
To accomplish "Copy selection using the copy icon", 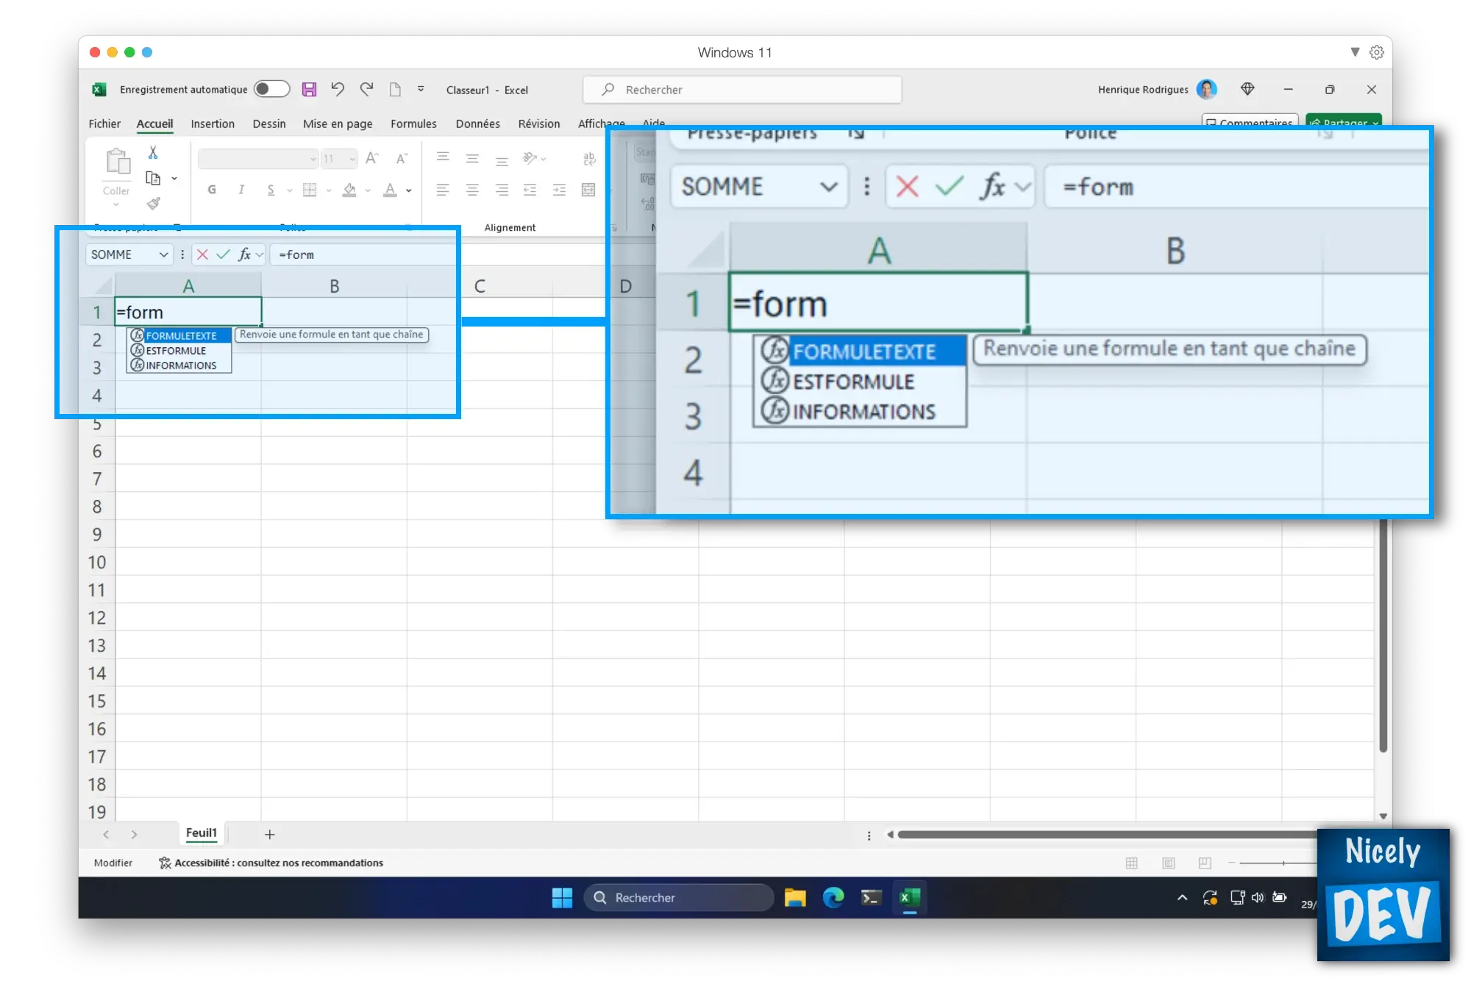I will pyautogui.click(x=153, y=178).
